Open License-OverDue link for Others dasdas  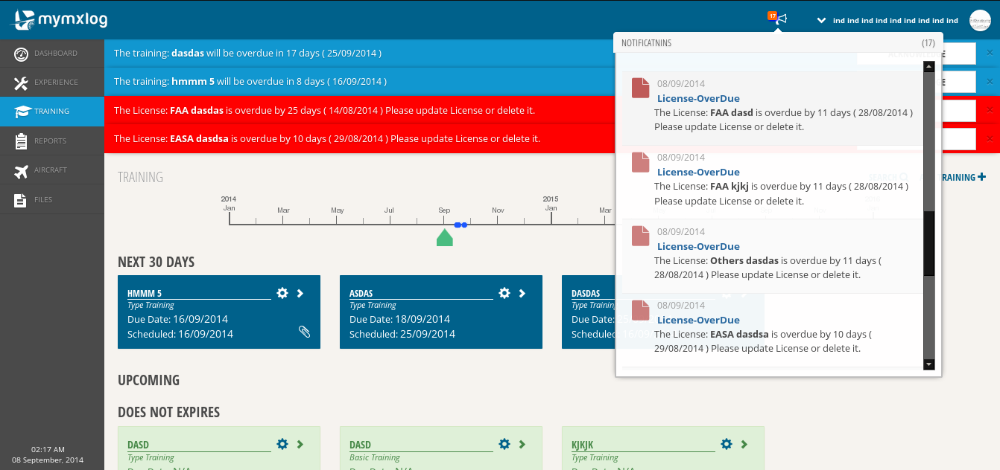pos(698,246)
